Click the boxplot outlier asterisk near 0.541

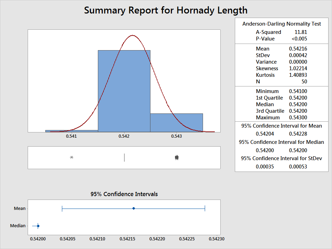(72, 157)
